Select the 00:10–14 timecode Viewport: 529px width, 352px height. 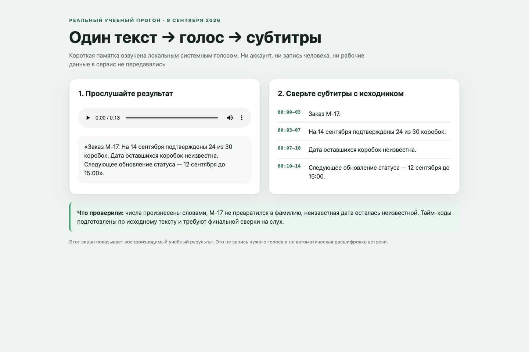[x=289, y=166]
